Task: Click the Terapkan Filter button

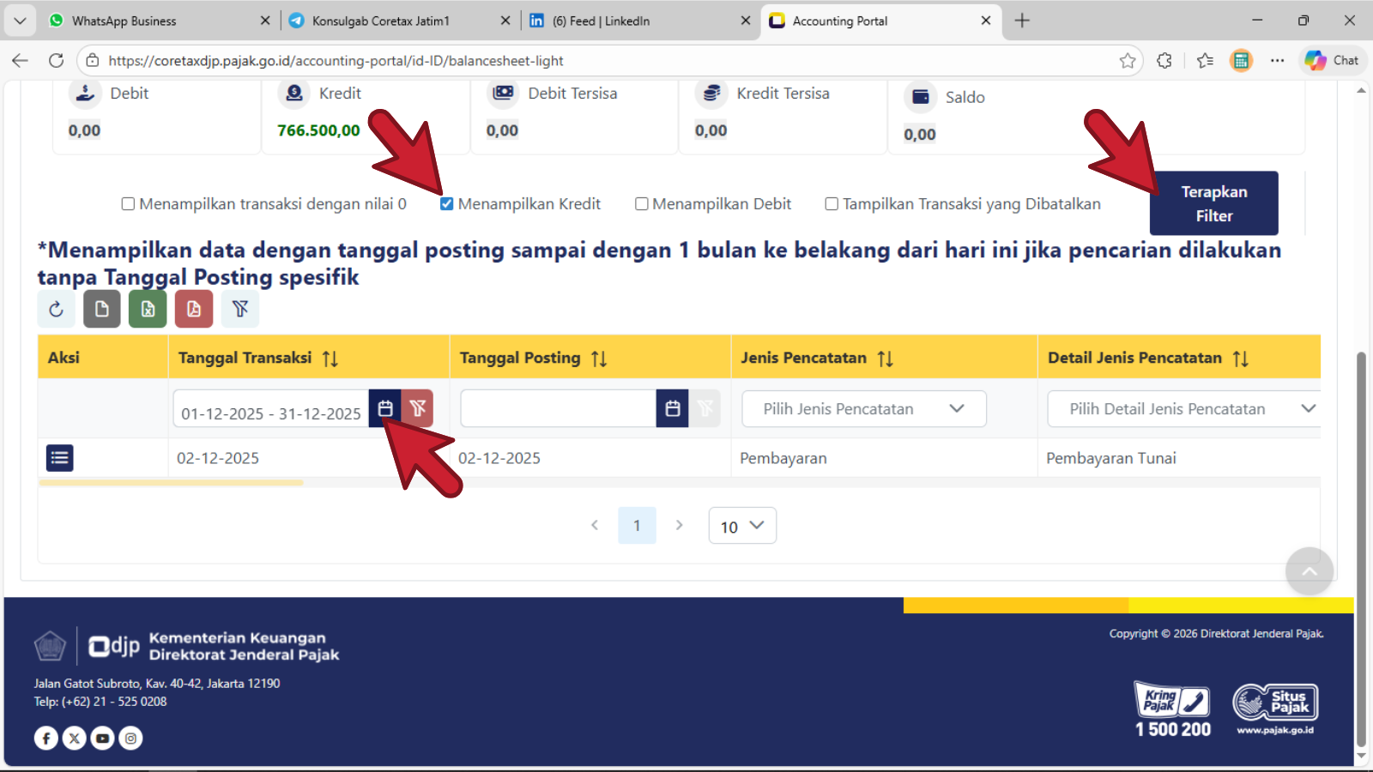Action: (1213, 203)
